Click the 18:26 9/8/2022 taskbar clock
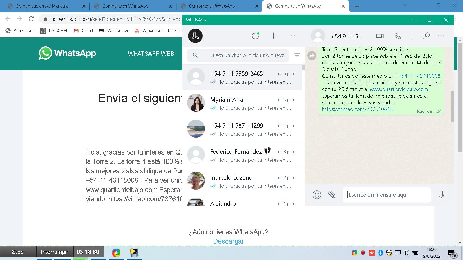The image size is (463, 260). (431, 252)
